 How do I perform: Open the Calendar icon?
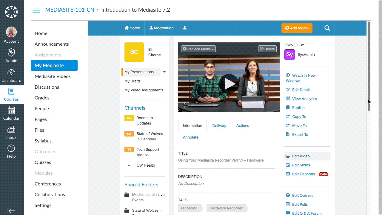click(x=11, y=110)
